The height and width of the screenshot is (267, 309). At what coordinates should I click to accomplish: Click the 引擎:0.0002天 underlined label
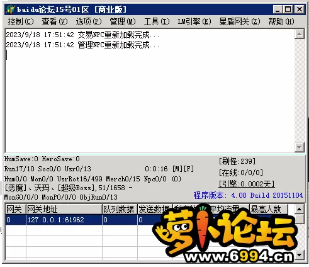pos(247,184)
